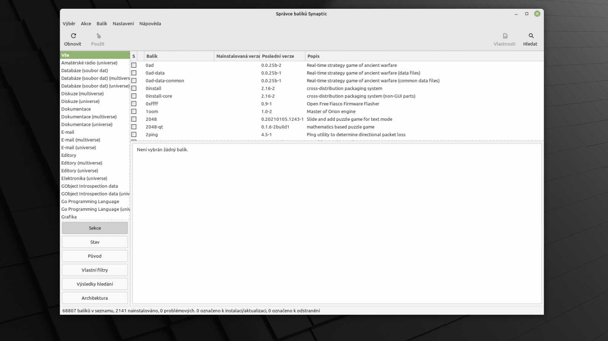Toggle status checkbox for 1oom

[x=134, y=112]
